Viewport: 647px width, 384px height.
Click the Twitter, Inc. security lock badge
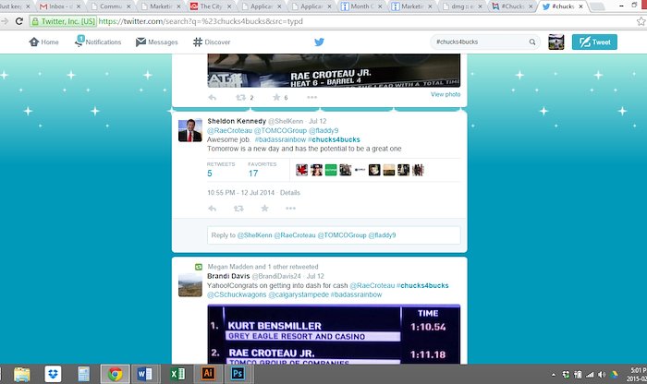coord(64,21)
